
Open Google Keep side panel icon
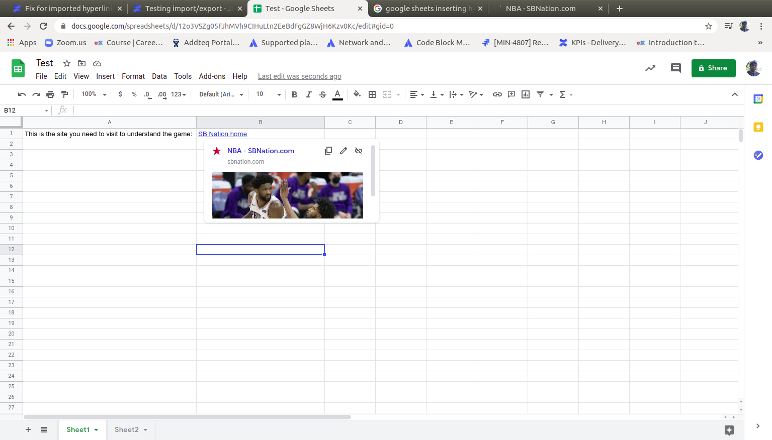[x=758, y=128]
